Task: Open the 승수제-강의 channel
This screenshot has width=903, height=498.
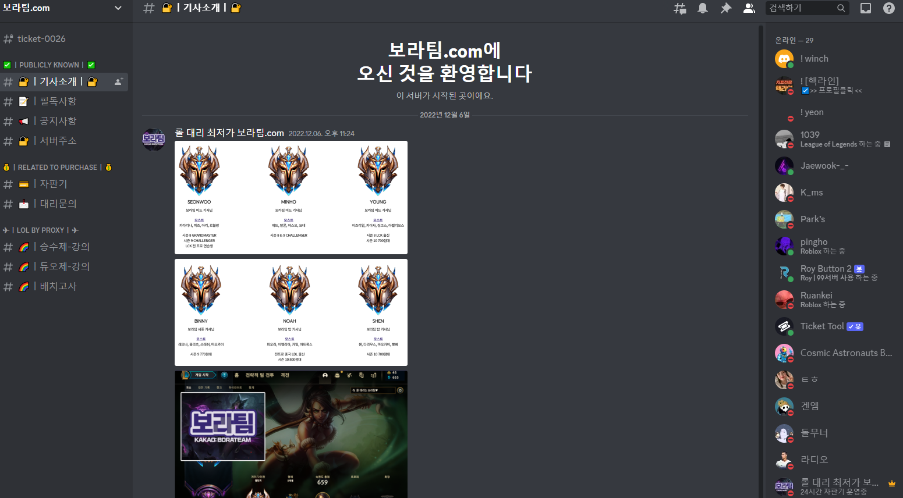Action: tap(64, 247)
